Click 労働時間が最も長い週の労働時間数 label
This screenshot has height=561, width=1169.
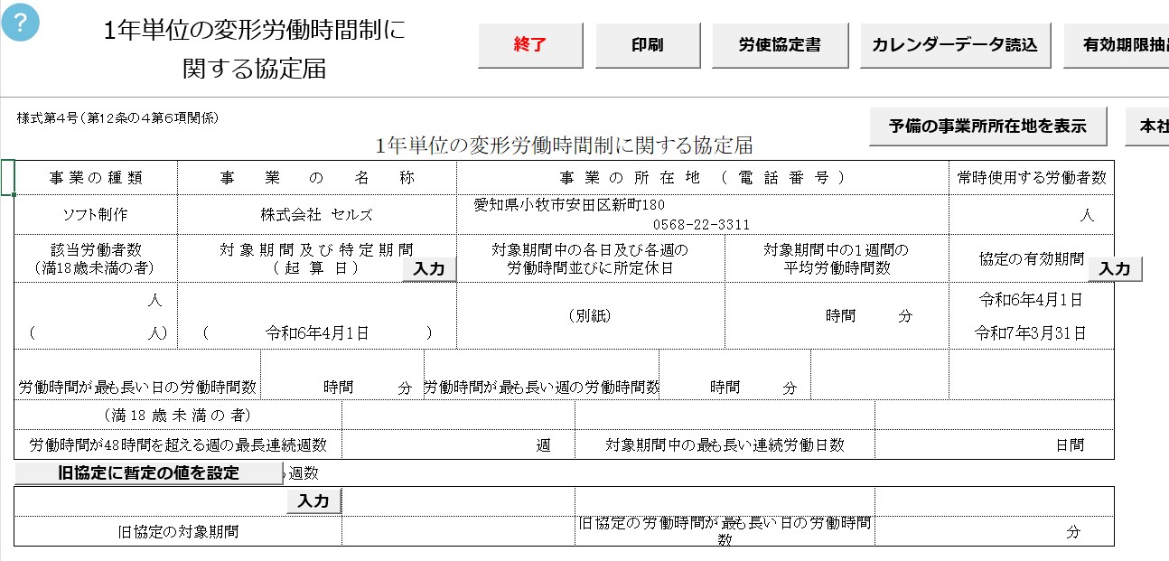541,387
